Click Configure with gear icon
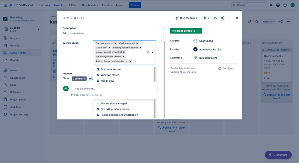 tap(226, 68)
